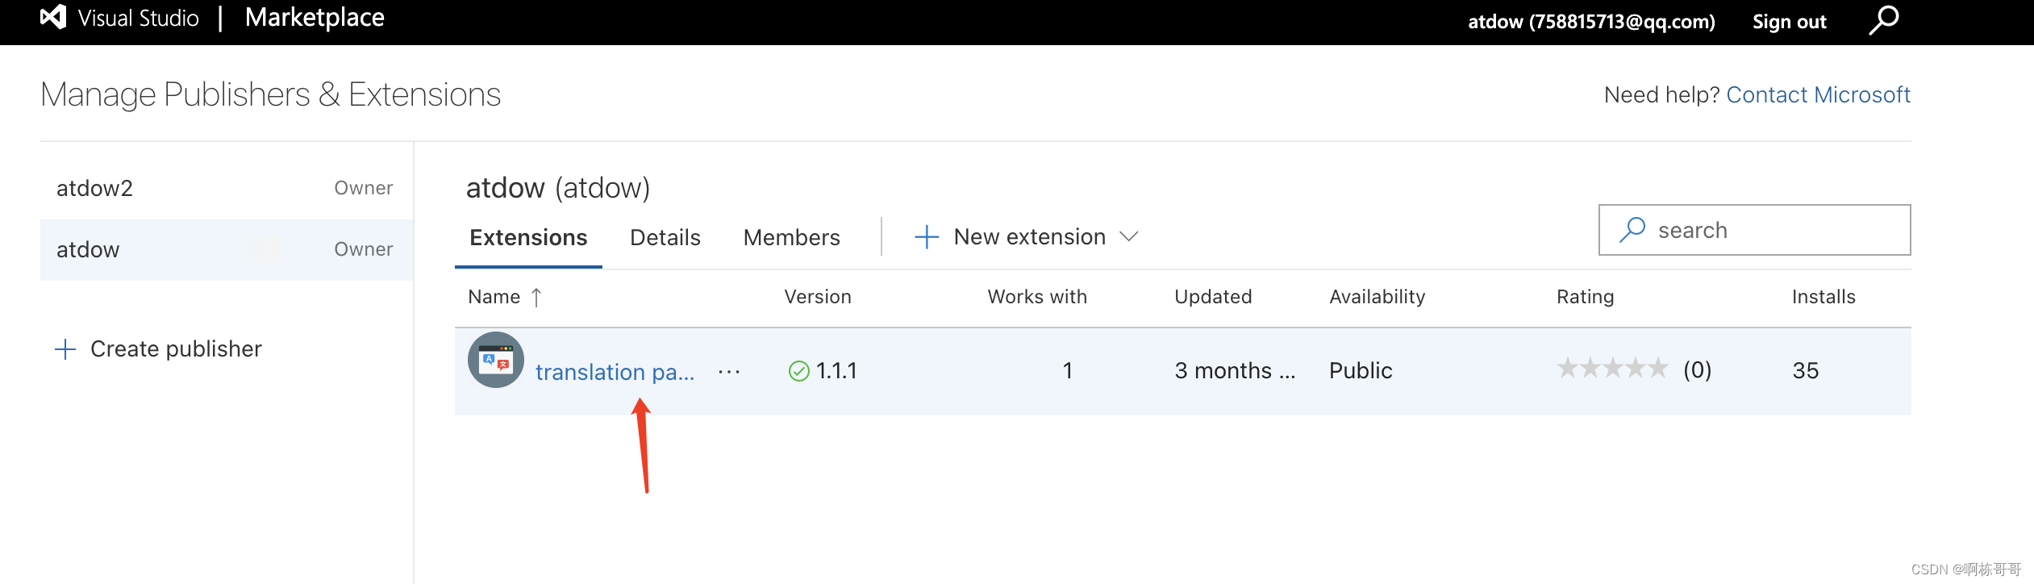This screenshot has height=584, width=2034.
Task: Click the 3 months ... updated cell
Action: [1235, 371]
